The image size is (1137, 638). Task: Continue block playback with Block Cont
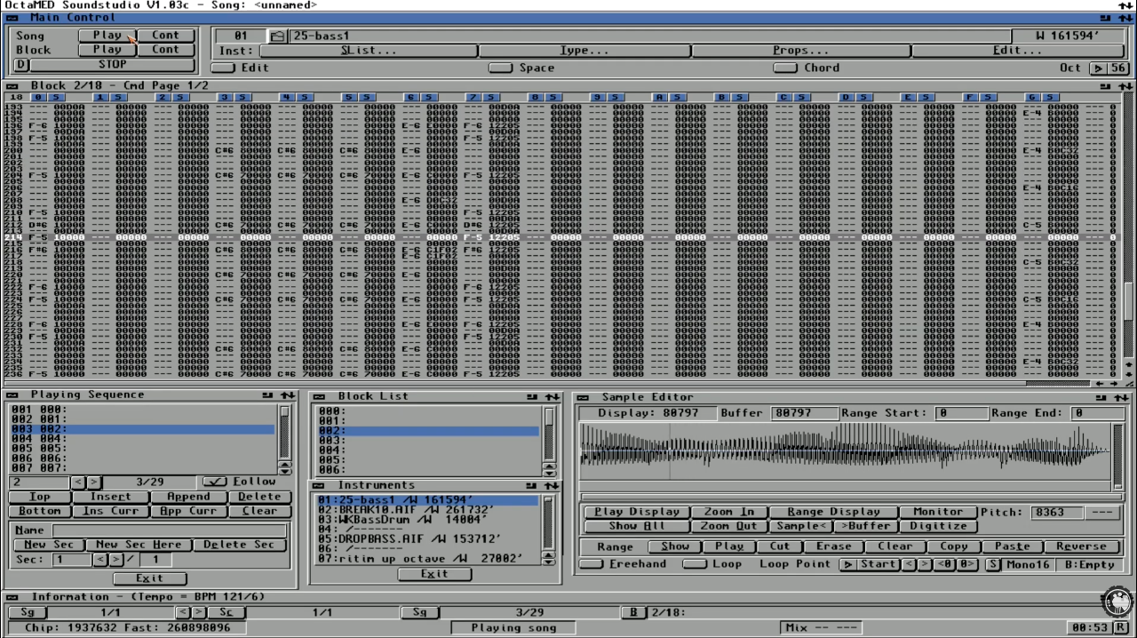pos(165,50)
